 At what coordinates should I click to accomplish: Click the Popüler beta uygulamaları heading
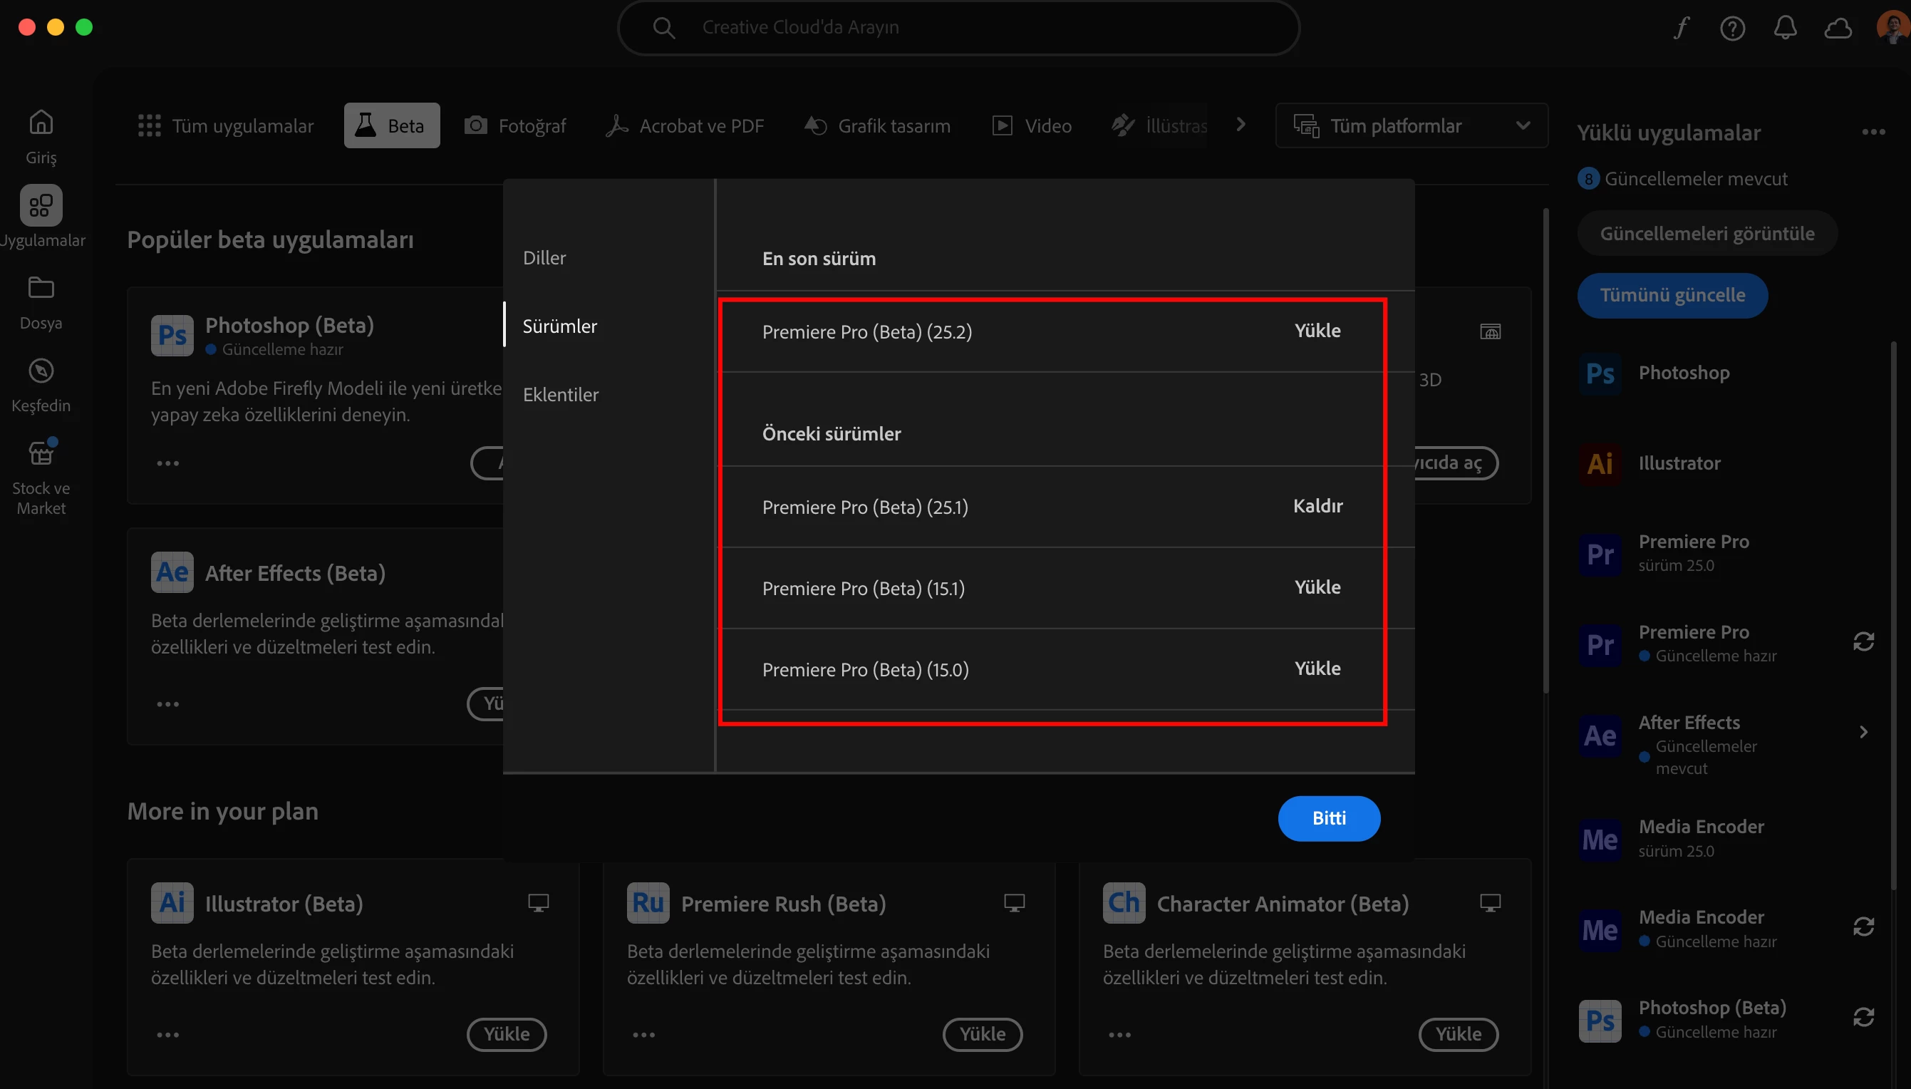point(270,240)
